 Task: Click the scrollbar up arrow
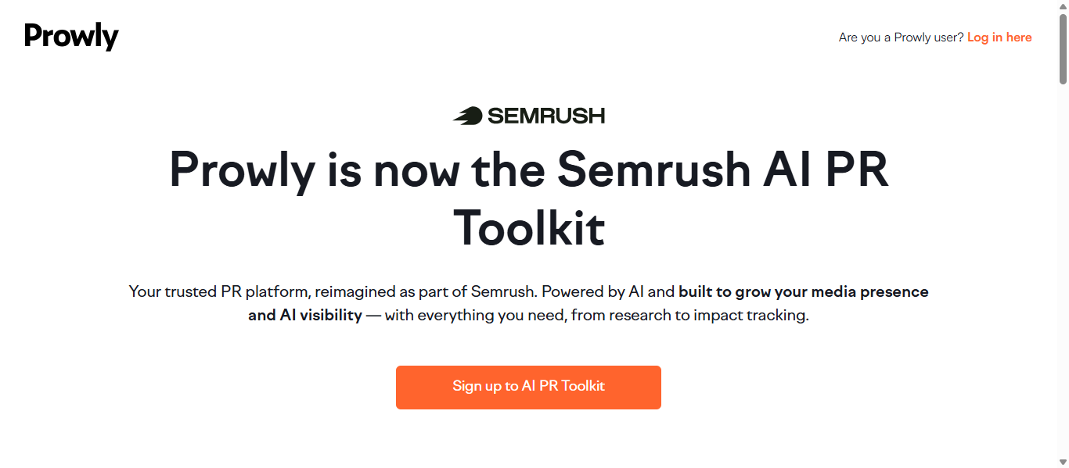click(1063, 5)
